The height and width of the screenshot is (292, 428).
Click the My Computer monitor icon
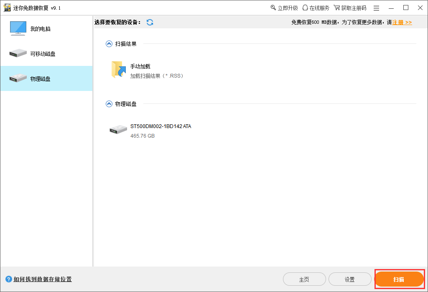coord(18,28)
